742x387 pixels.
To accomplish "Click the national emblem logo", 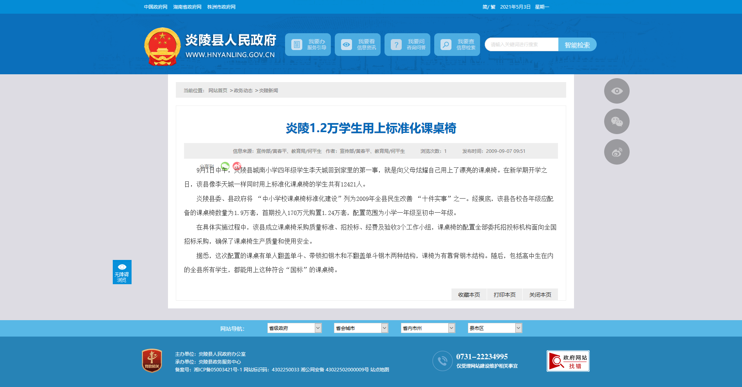I will pyautogui.click(x=162, y=47).
